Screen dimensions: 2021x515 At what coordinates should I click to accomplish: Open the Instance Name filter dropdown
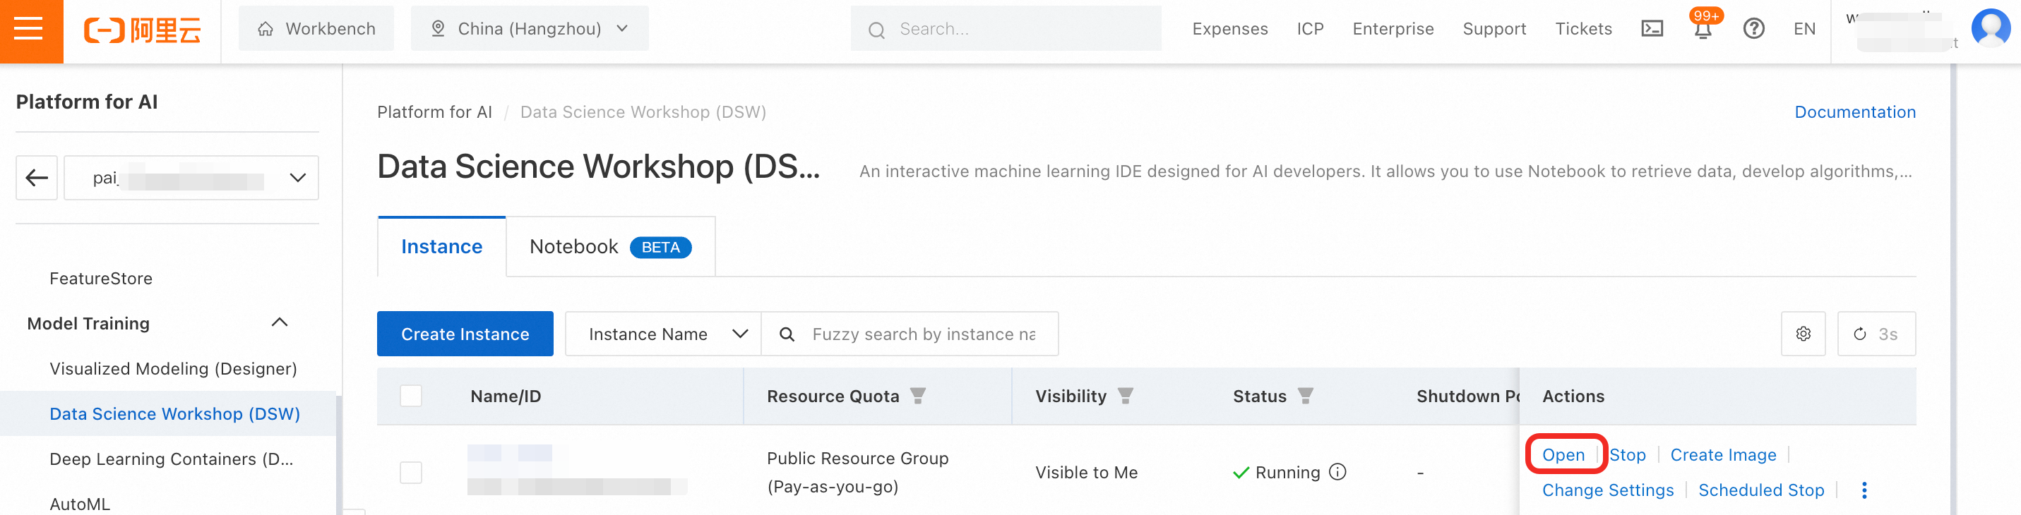pos(662,334)
